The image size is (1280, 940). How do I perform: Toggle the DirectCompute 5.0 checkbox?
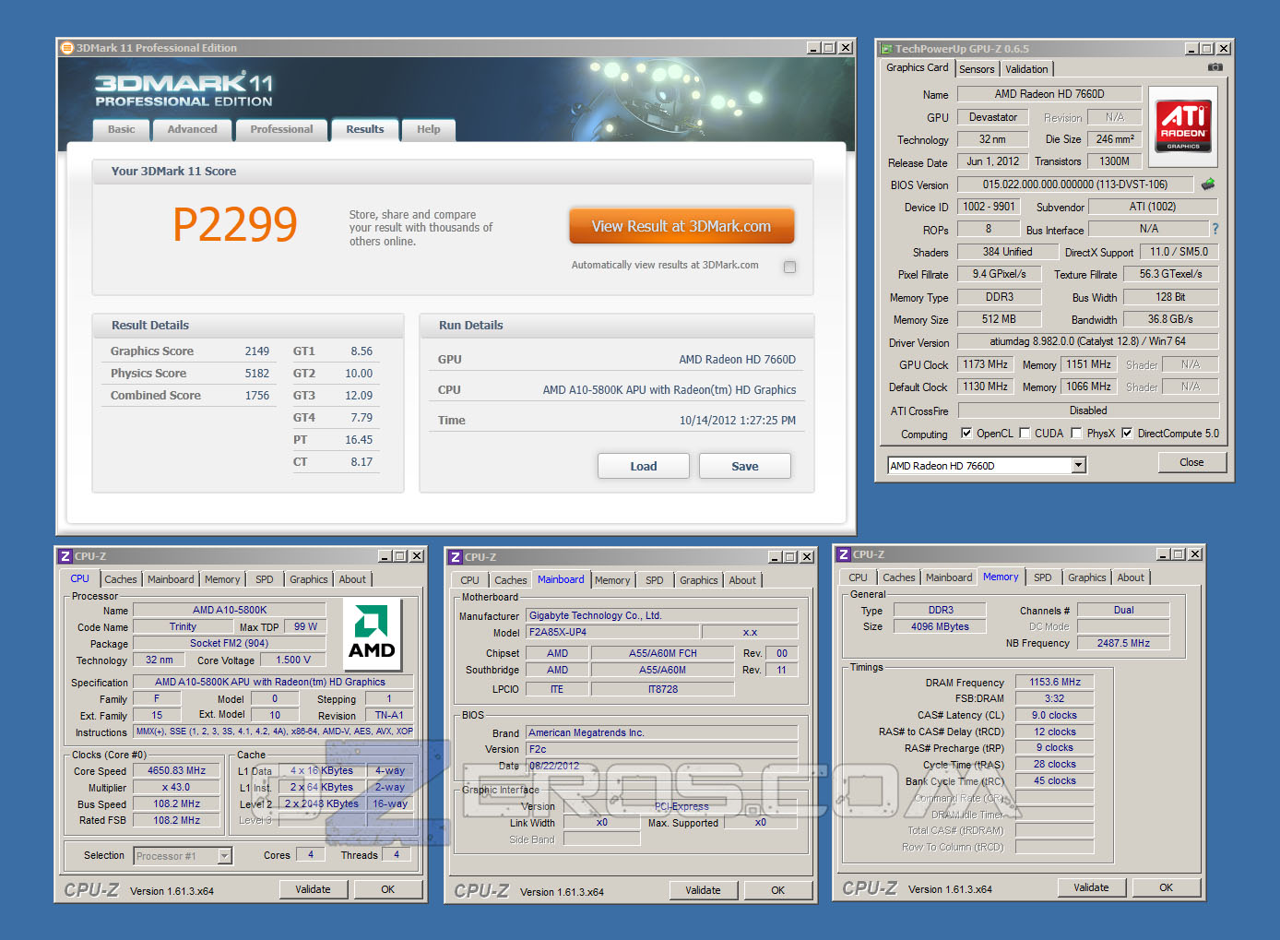click(x=1127, y=433)
